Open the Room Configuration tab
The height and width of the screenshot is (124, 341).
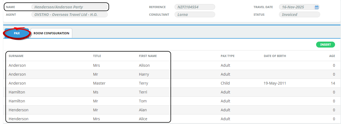(51, 33)
